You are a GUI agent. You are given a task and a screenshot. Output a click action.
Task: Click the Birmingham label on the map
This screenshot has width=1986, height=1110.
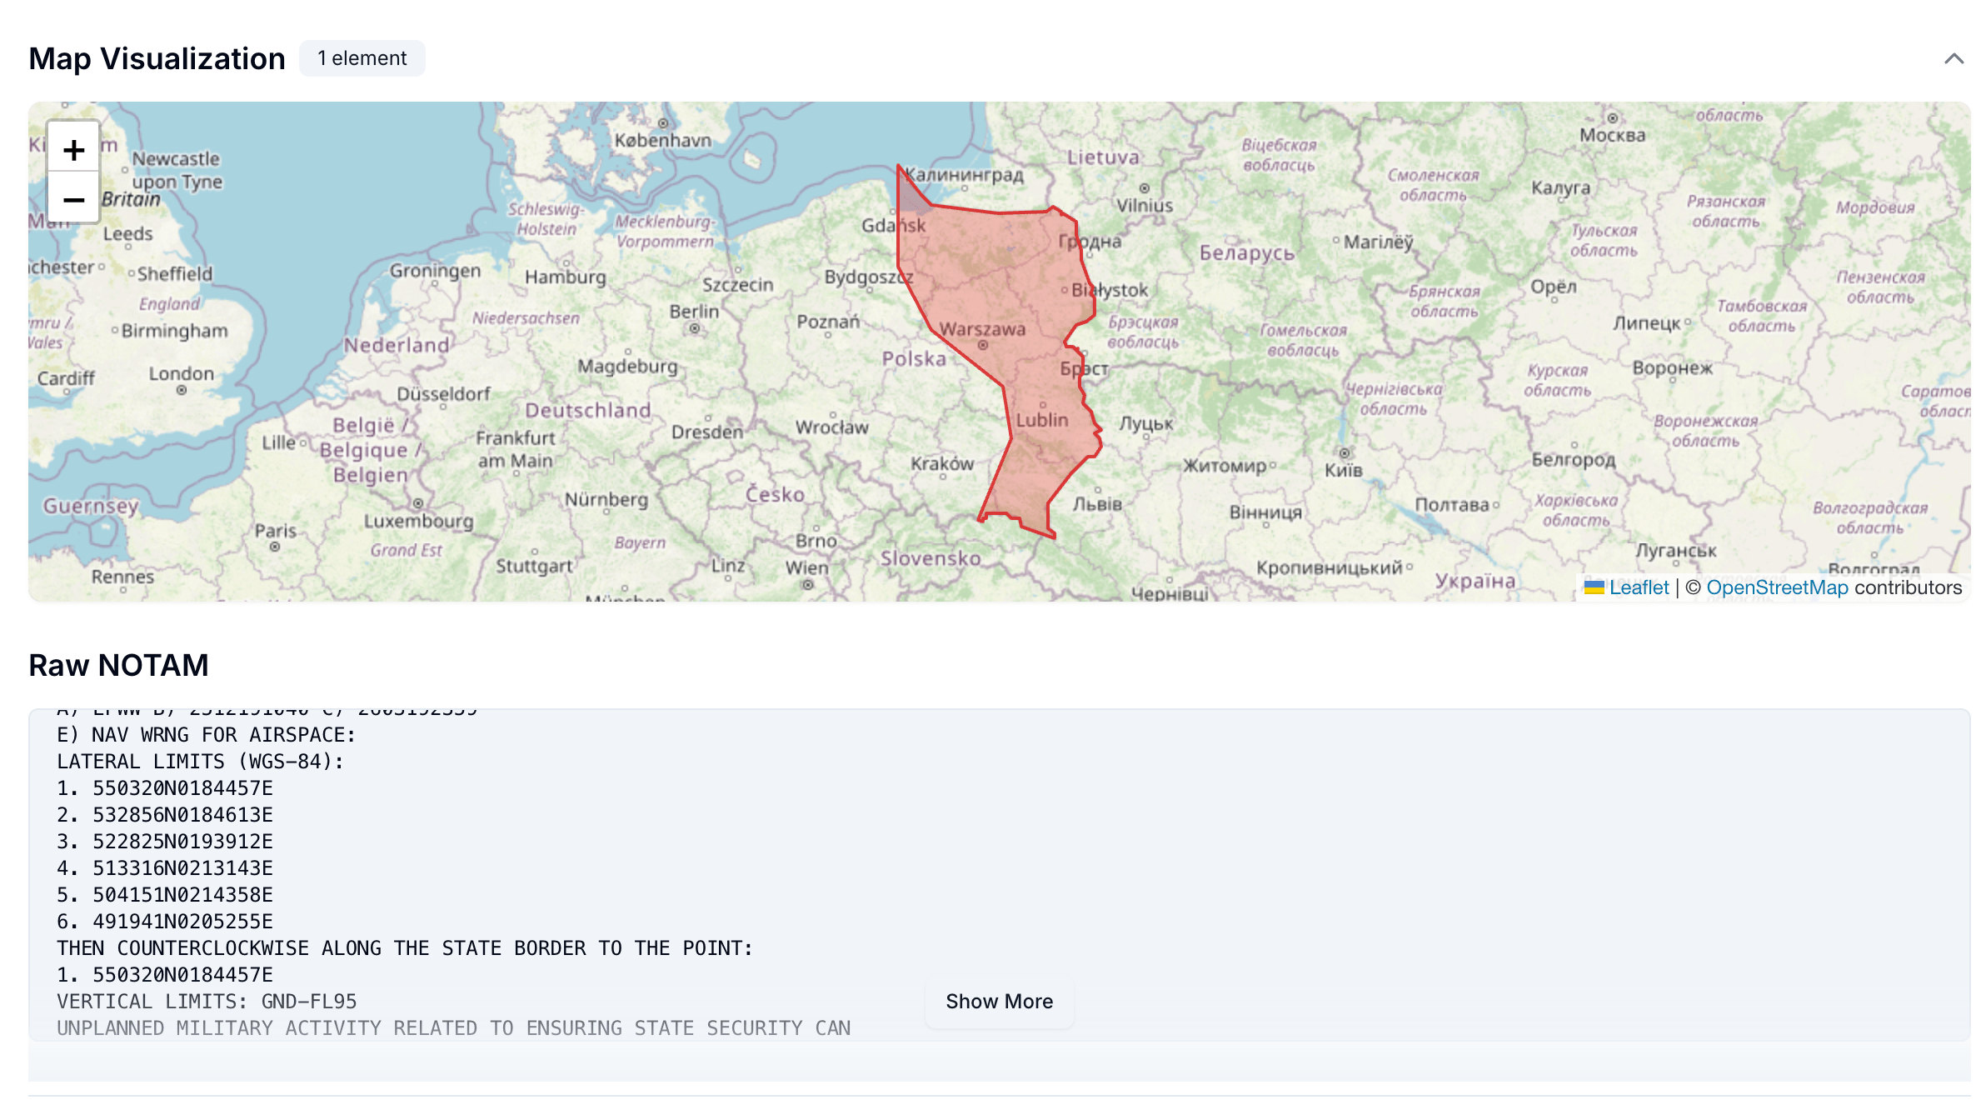[175, 331]
